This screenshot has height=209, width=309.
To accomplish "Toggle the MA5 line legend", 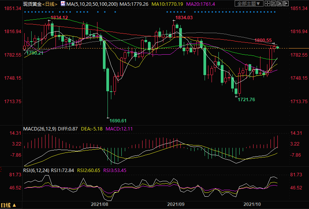I will click(123, 4).
